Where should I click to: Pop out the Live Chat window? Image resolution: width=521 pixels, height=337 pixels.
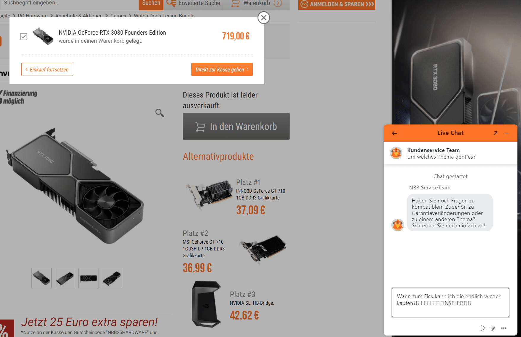[495, 133]
